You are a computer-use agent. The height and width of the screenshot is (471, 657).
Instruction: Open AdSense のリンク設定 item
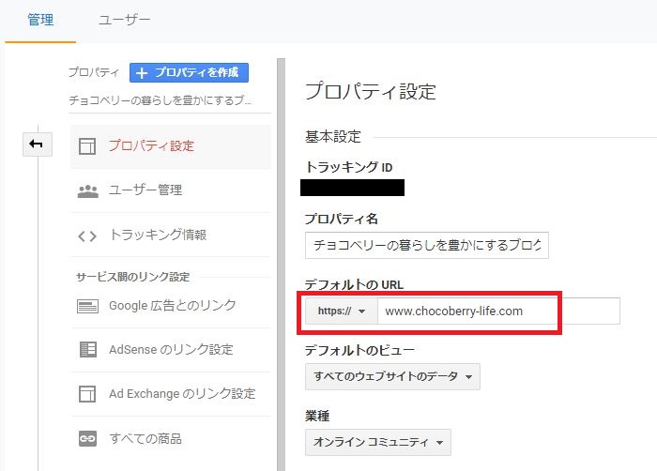[x=171, y=350]
